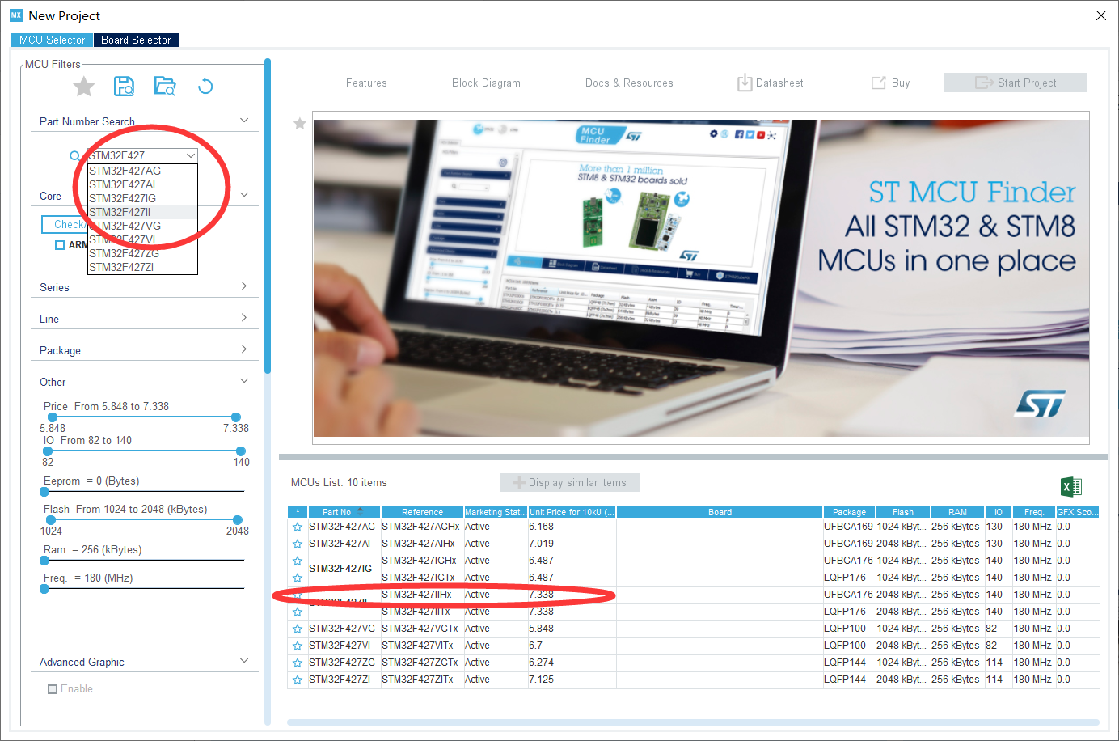Select STM32F427AI in the suggestion list
This screenshot has height=741, width=1119.
[142, 184]
